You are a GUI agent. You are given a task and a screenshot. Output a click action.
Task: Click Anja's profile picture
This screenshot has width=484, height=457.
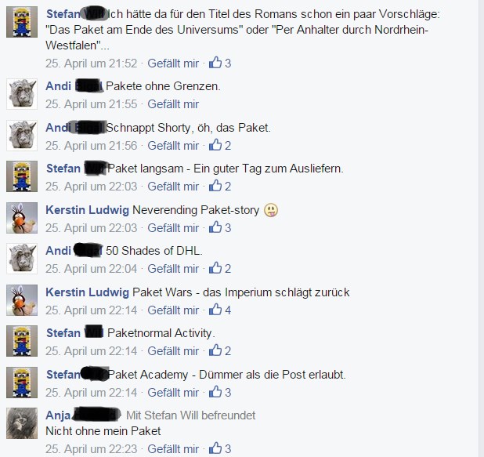tap(22, 423)
